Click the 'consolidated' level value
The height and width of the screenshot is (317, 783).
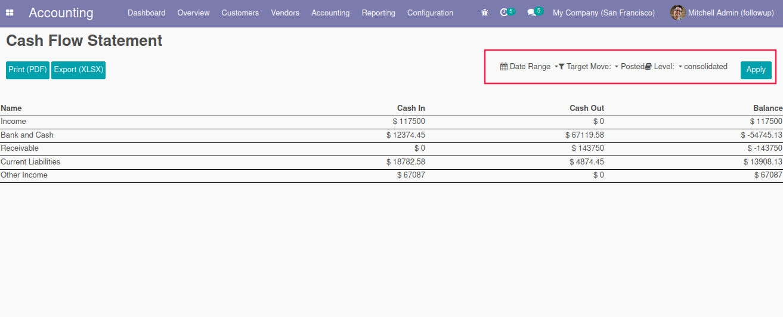pos(705,67)
